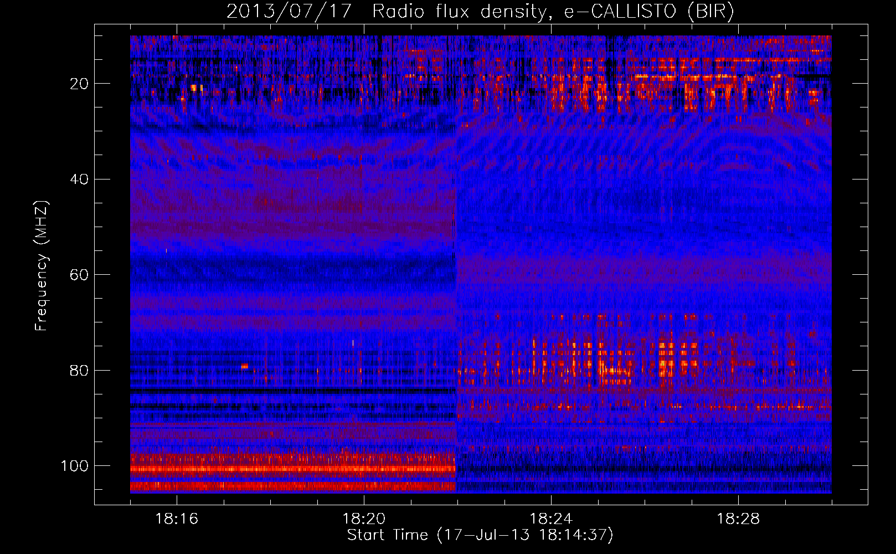896x554 pixels.
Task: Click the plot title '2013/07/17 Radio flux density, e-CALLISTO (BIR)'
Action: coord(481,12)
